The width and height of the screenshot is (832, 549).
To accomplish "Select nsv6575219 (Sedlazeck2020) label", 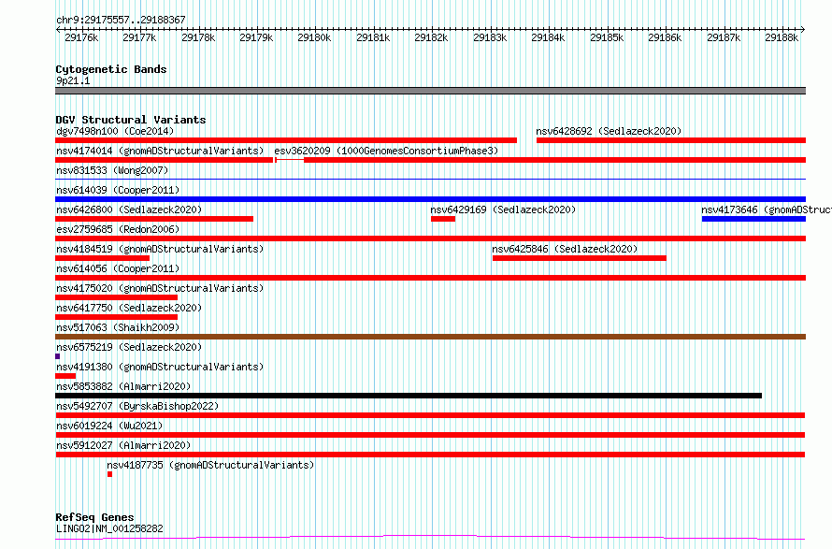I will tap(129, 347).
